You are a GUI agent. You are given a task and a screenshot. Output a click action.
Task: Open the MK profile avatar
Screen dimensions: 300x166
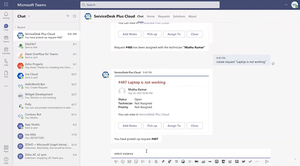coord(294,5)
